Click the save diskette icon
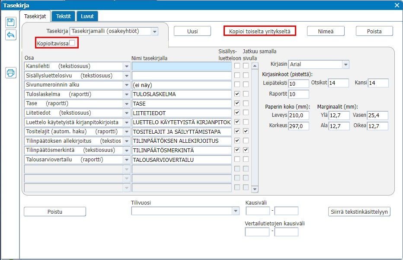 point(10,22)
